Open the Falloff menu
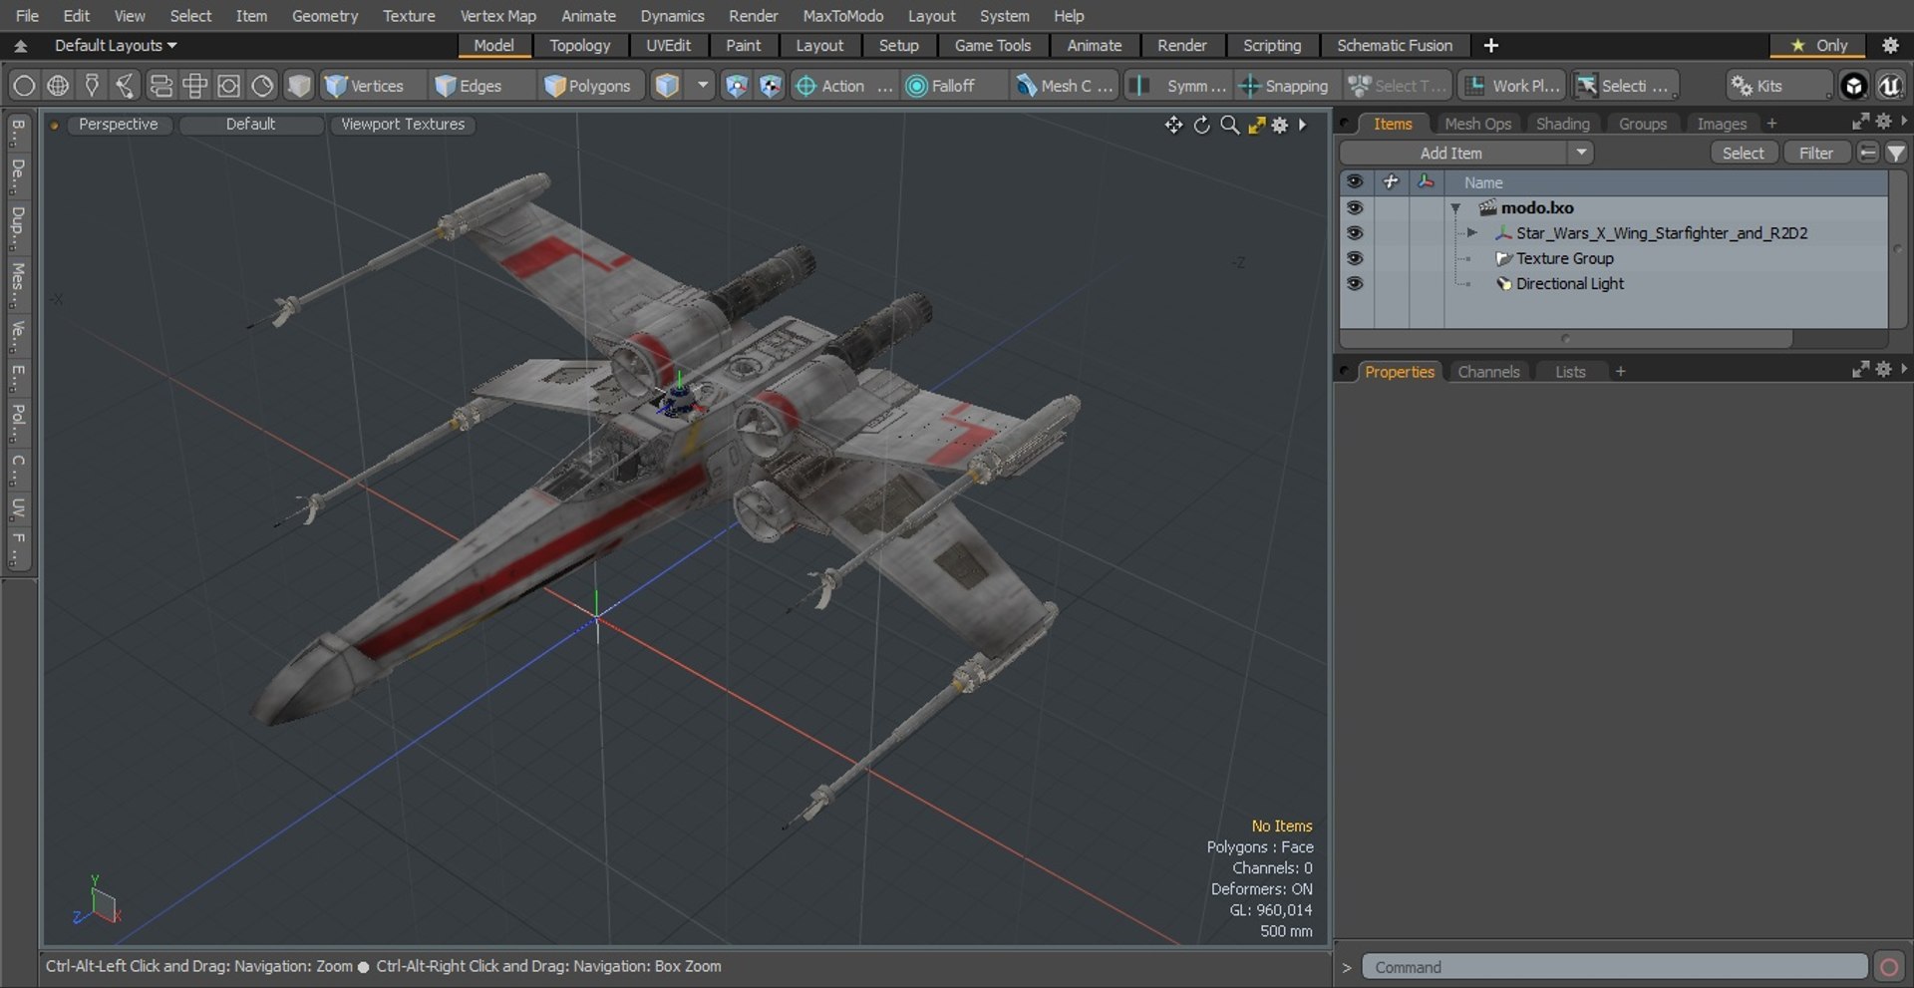Image resolution: width=1914 pixels, height=988 pixels. click(x=952, y=86)
